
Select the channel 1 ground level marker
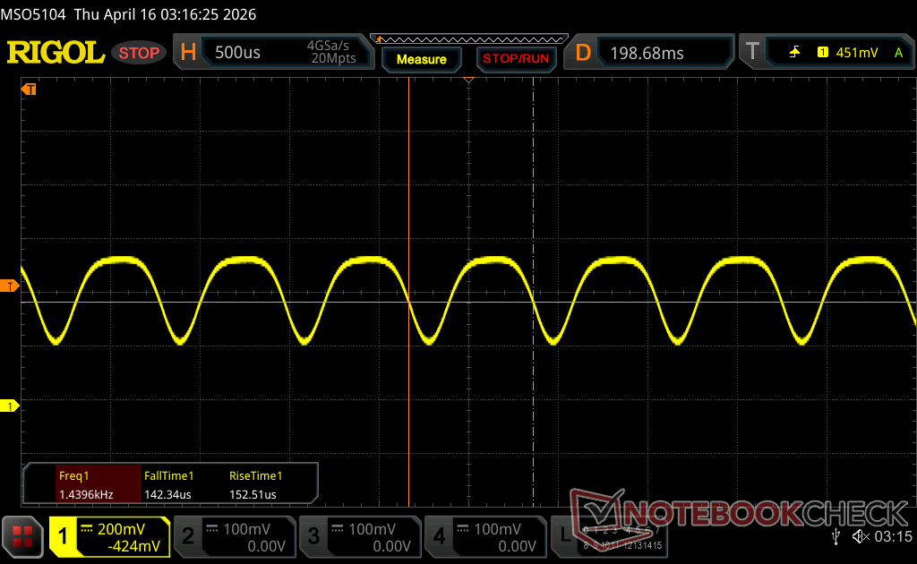point(11,406)
